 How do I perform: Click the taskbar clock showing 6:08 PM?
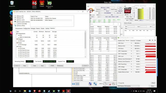(x=149, y=91)
